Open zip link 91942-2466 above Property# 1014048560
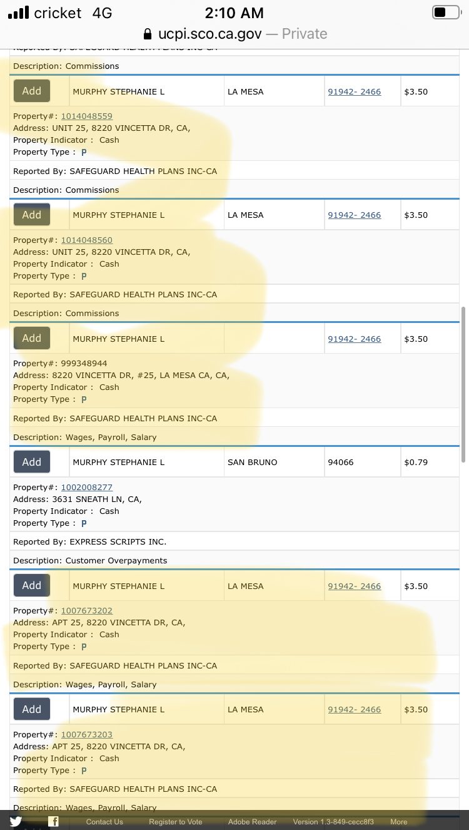 [x=355, y=215]
